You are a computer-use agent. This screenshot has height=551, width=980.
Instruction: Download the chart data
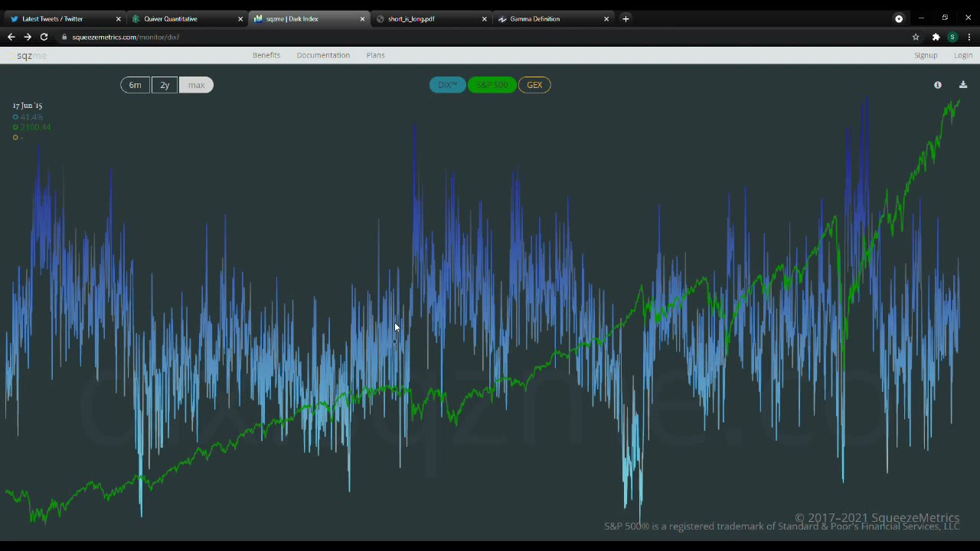point(963,85)
